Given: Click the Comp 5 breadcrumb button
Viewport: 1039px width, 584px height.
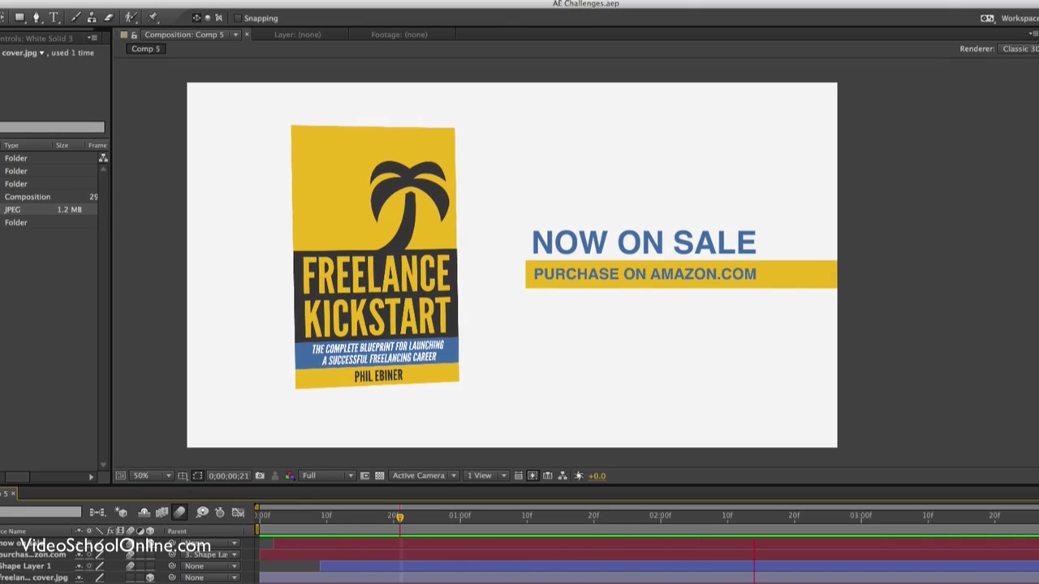Looking at the screenshot, I should coord(146,49).
